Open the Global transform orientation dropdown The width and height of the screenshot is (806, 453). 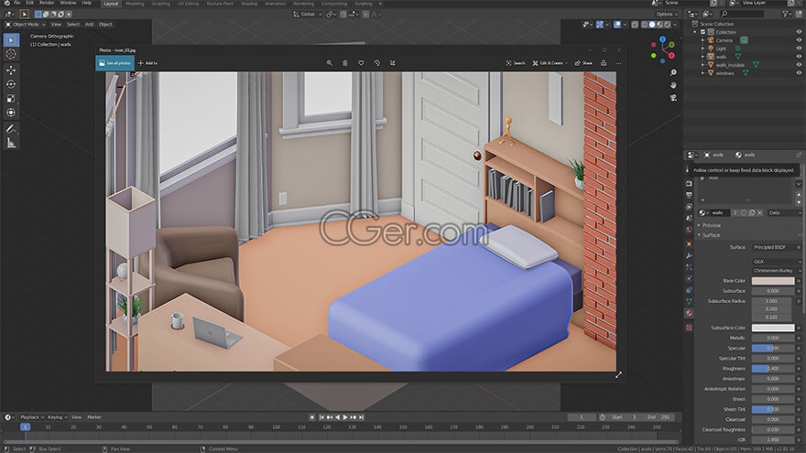308,15
